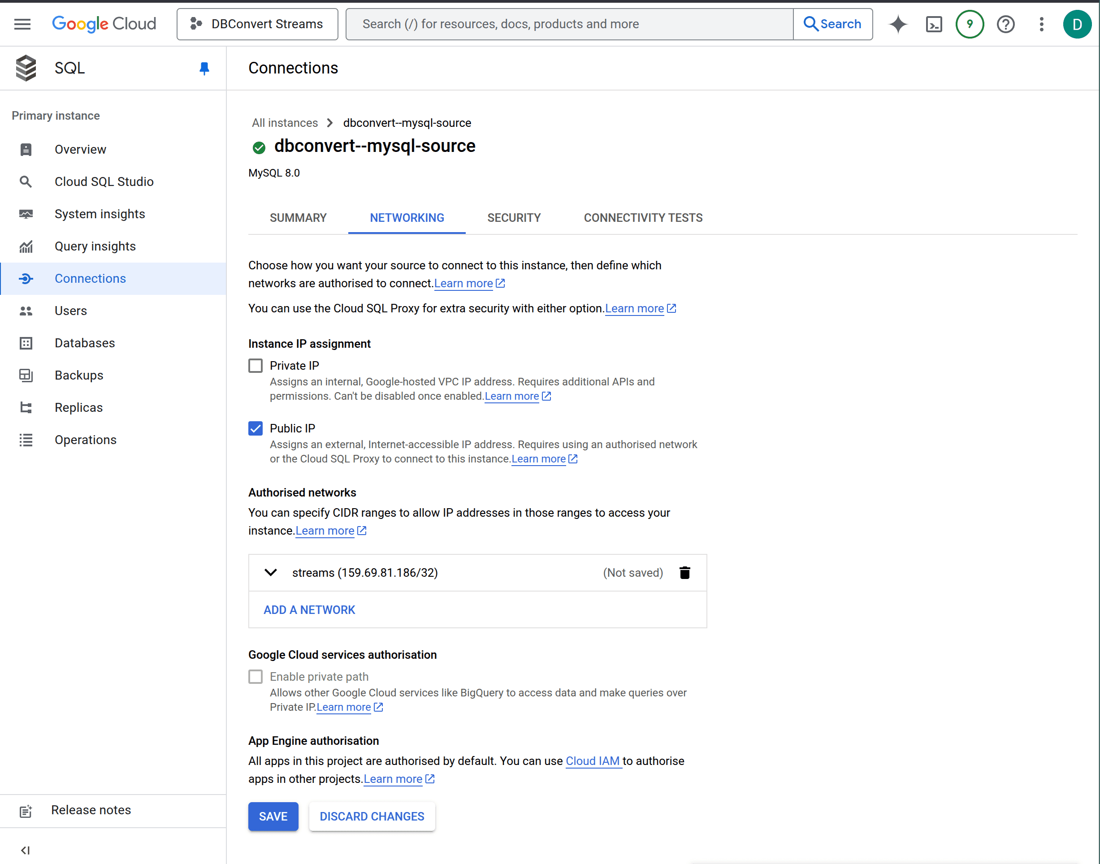Click the Google Cloud logo
This screenshot has width=1100, height=864.
[104, 24]
